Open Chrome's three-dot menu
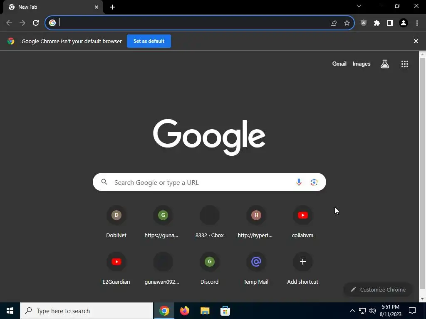Viewport: 426px width, 319px height. [417, 23]
